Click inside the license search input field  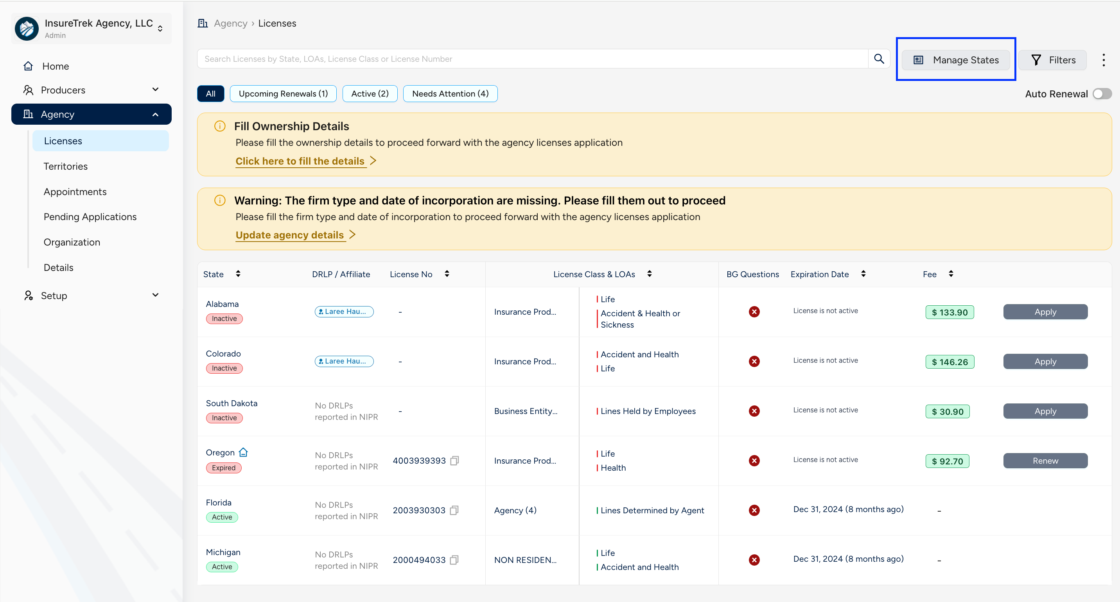(x=522, y=59)
